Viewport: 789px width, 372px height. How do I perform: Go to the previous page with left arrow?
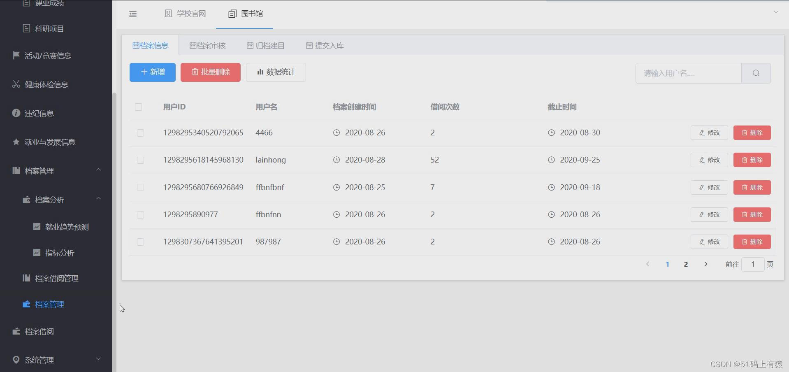[x=647, y=264]
